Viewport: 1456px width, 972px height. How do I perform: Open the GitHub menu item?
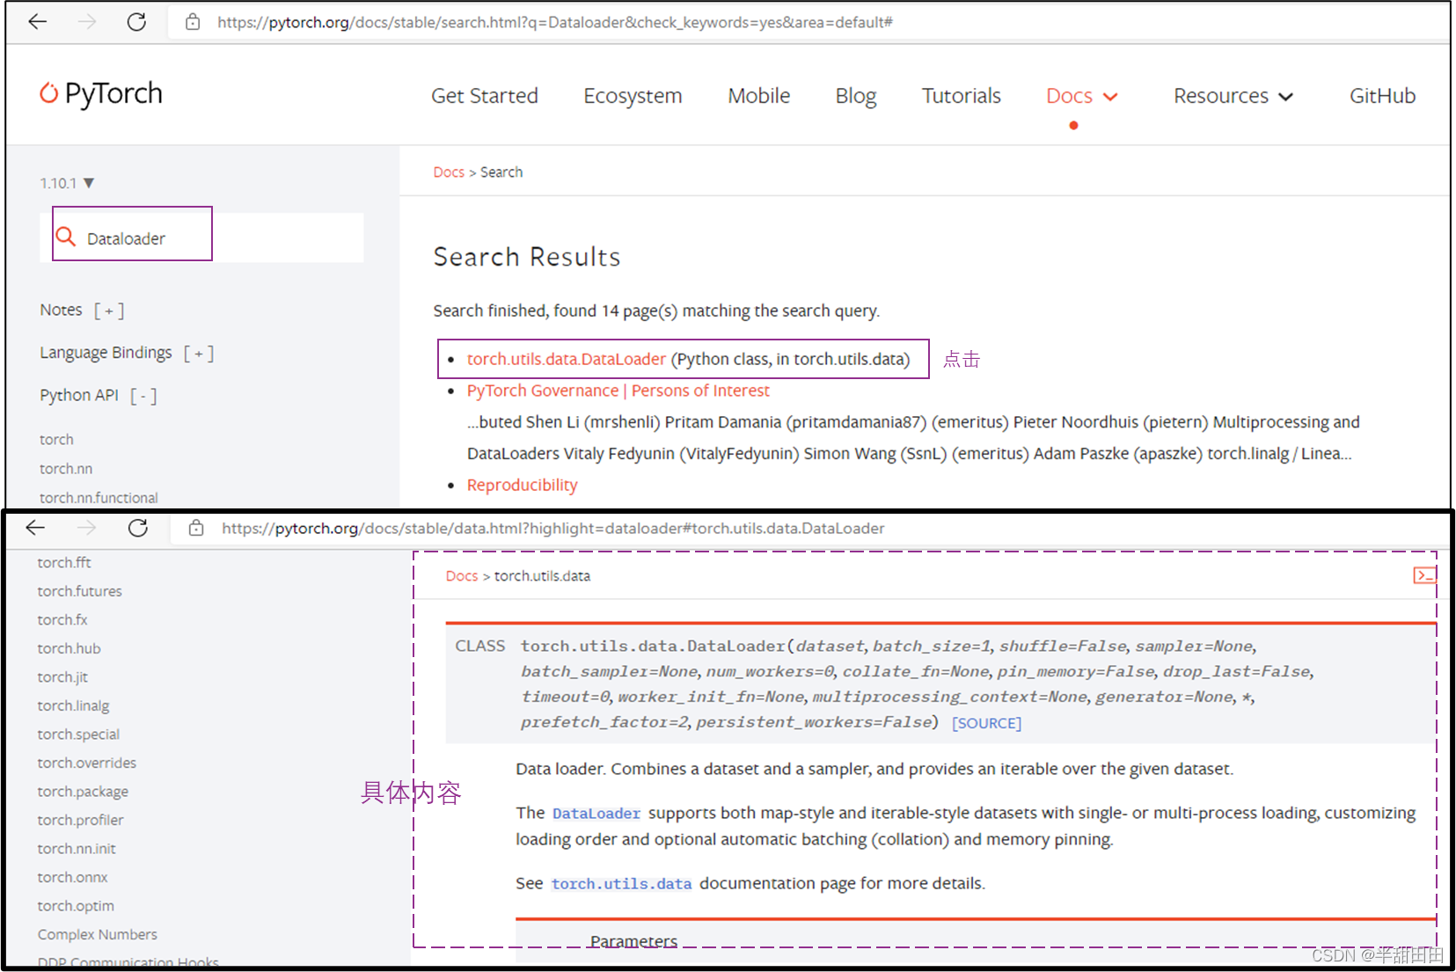(x=1382, y=96)
